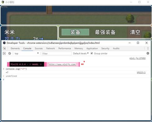Maximize the Developer Tools window

click(138, 43)
